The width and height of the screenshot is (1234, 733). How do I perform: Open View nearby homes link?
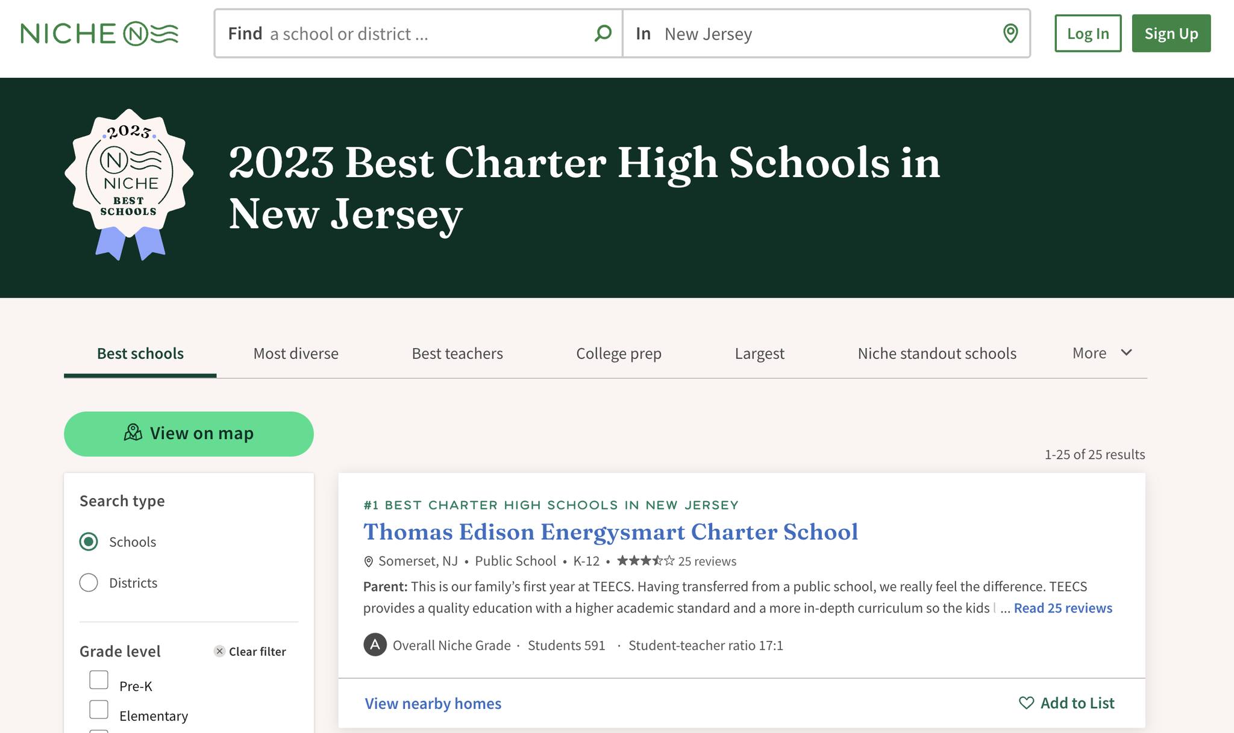433,703
